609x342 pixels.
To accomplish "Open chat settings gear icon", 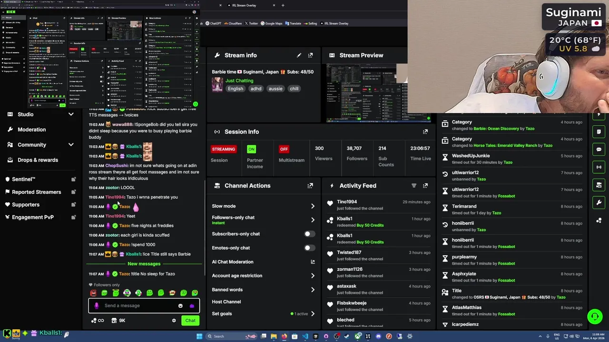I will (174, 321).
